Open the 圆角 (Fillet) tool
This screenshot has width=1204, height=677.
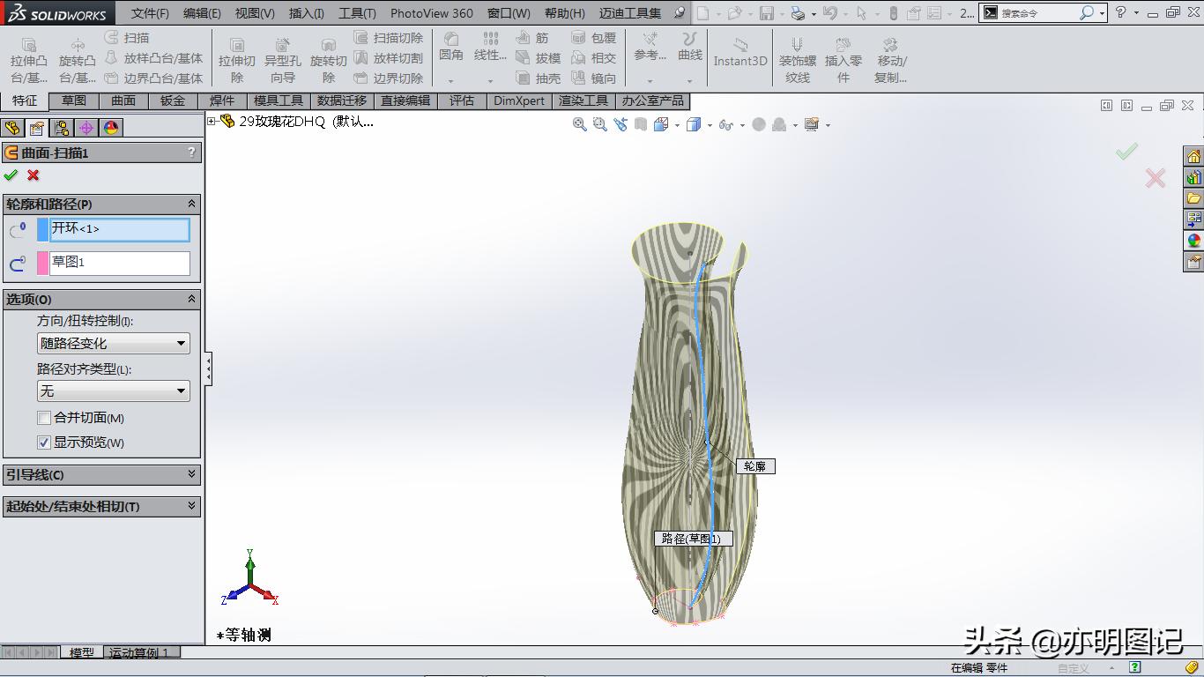point(450,51)
